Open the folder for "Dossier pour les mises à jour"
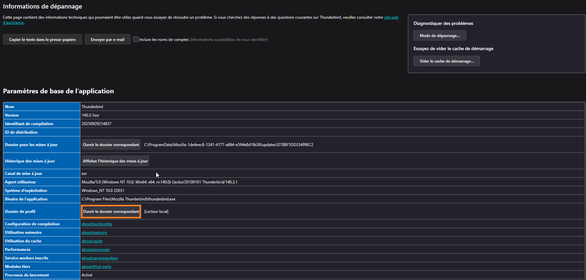This screenshot has width=586, height=280. tap(111, 145)
